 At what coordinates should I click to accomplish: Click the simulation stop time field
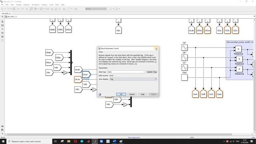78,9
